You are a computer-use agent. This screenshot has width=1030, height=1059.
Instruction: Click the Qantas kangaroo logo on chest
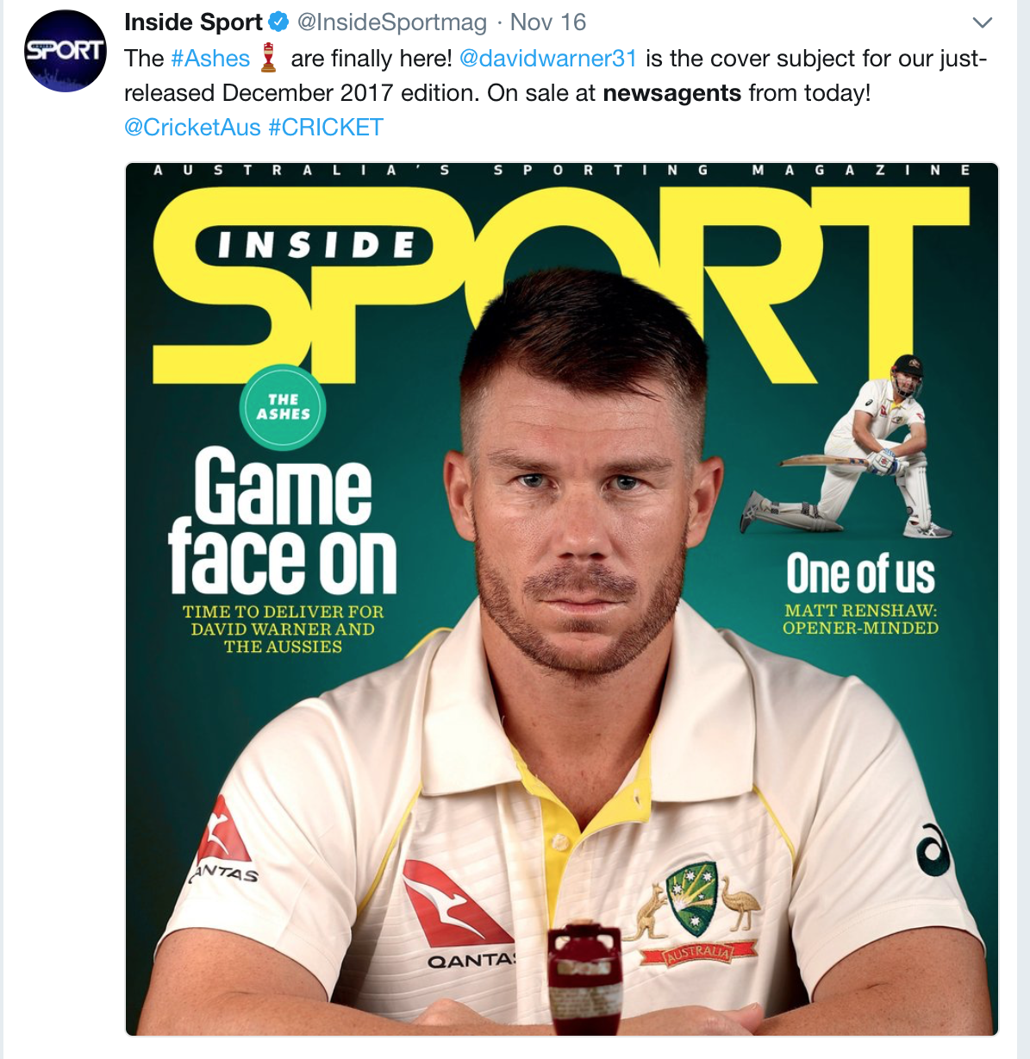(x=457, y=903)
